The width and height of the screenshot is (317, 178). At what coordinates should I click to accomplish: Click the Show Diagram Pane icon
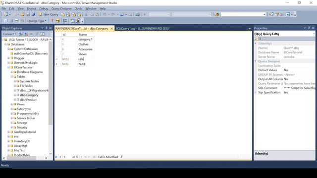coord(6,21)
